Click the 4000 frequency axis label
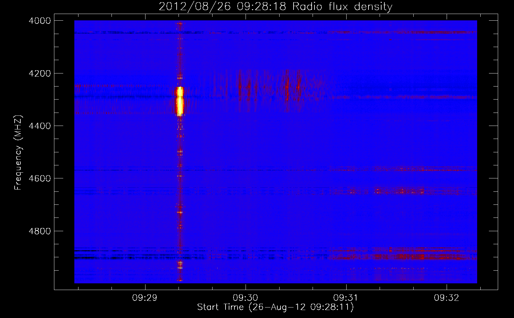 point(40,21)
